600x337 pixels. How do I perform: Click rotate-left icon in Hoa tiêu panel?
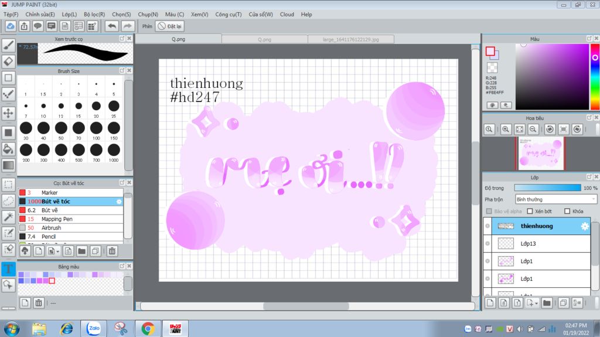[x=550, y=129]
